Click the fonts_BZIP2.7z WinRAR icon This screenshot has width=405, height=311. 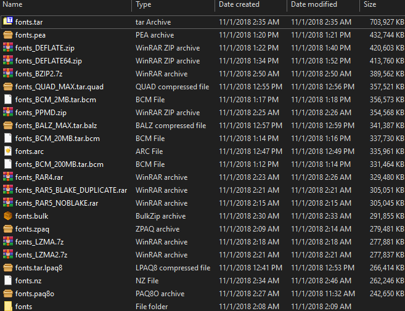pyautogui.click(x=8, y=73)
